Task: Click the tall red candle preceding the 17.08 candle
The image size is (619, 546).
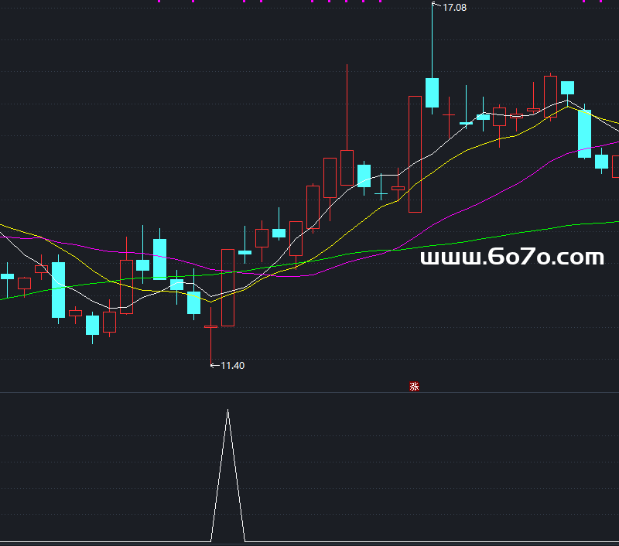Action: (x=415, y=153)
